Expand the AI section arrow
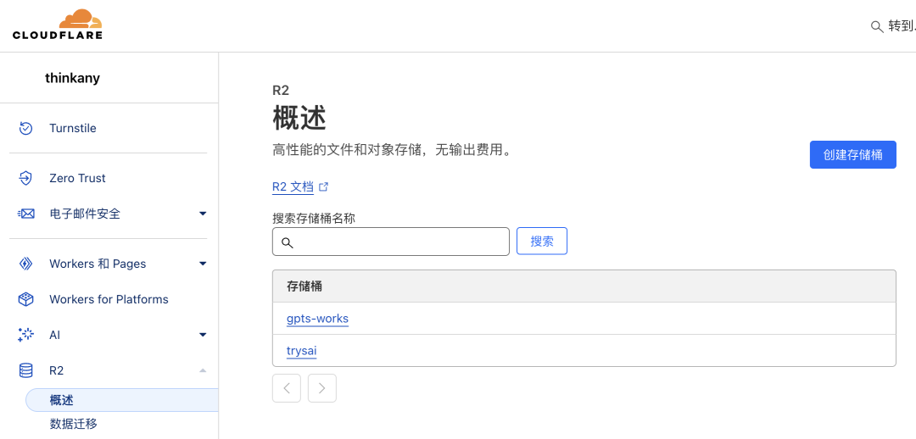 click(203, 335)
